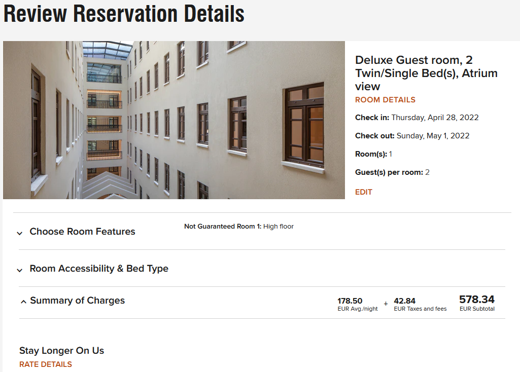Click the Check in date line
Image resolution: width=520 pixels, height=372 pixels.
coord(417,118)
